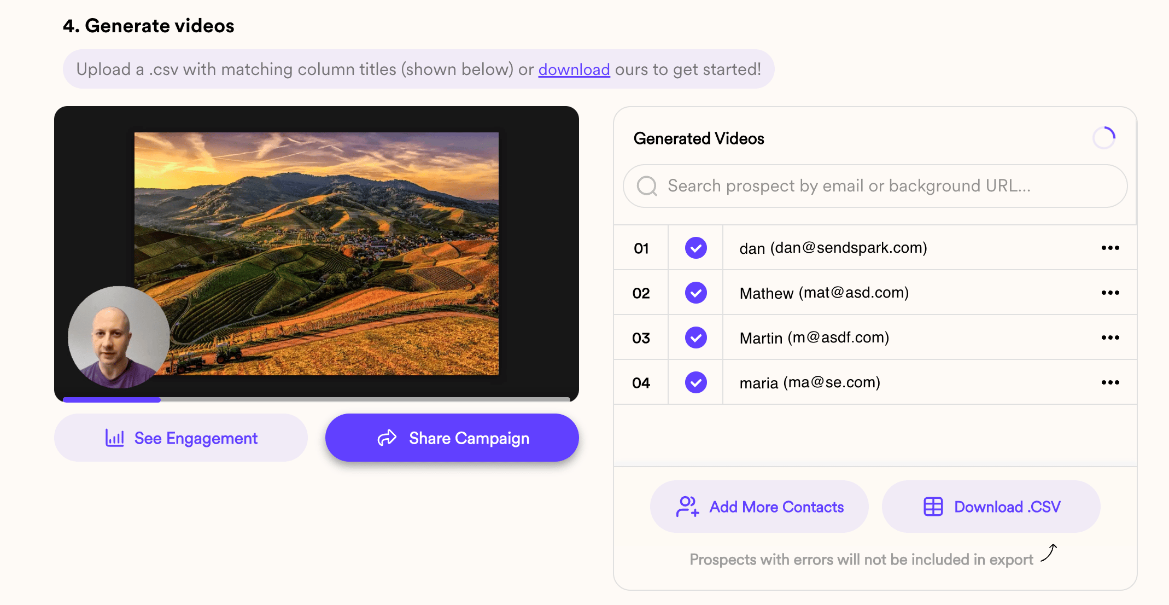The width and height of the screenshot is (1169, 605).
Task: Click row number 04
Action: 641,383
